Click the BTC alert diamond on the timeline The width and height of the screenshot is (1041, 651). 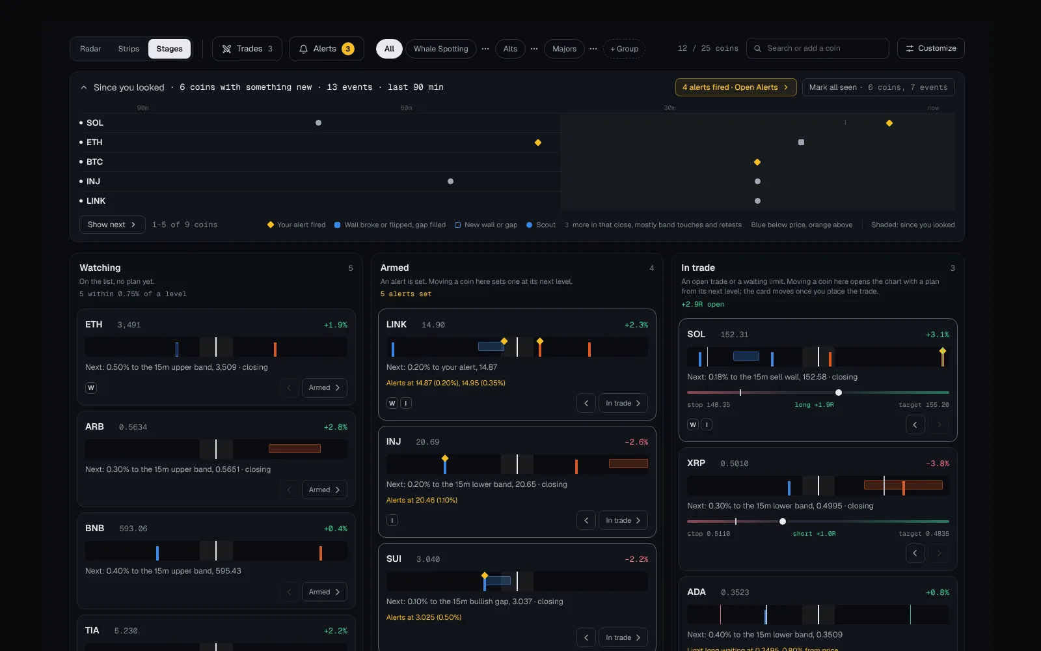point(757,162)
